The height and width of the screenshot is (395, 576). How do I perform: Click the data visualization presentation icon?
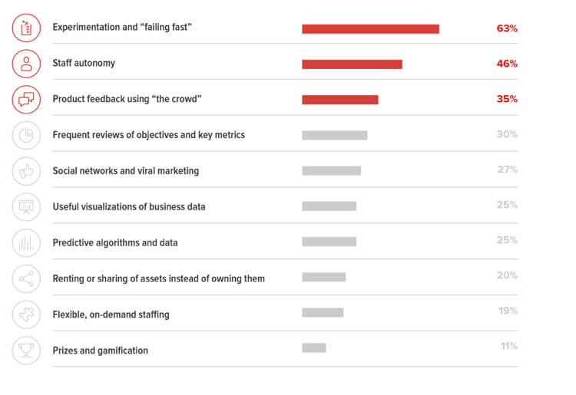coord(26,206)
